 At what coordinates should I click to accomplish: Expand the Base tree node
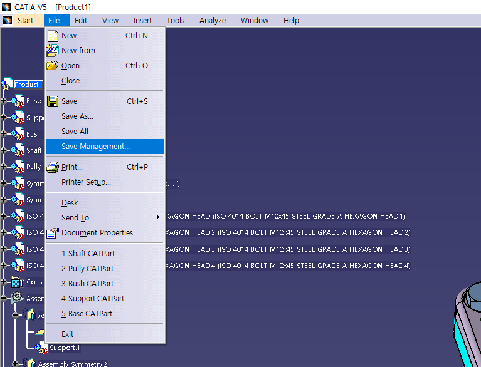pos(4,101)
